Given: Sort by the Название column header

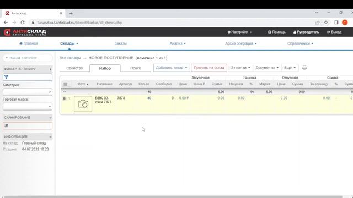Looking at the screenshot, I should (104, 84).
